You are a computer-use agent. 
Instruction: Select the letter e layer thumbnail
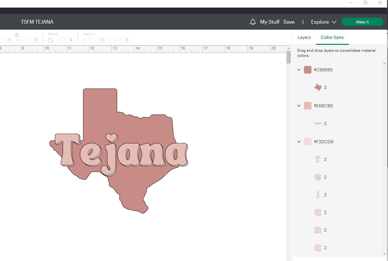[317, 177]
